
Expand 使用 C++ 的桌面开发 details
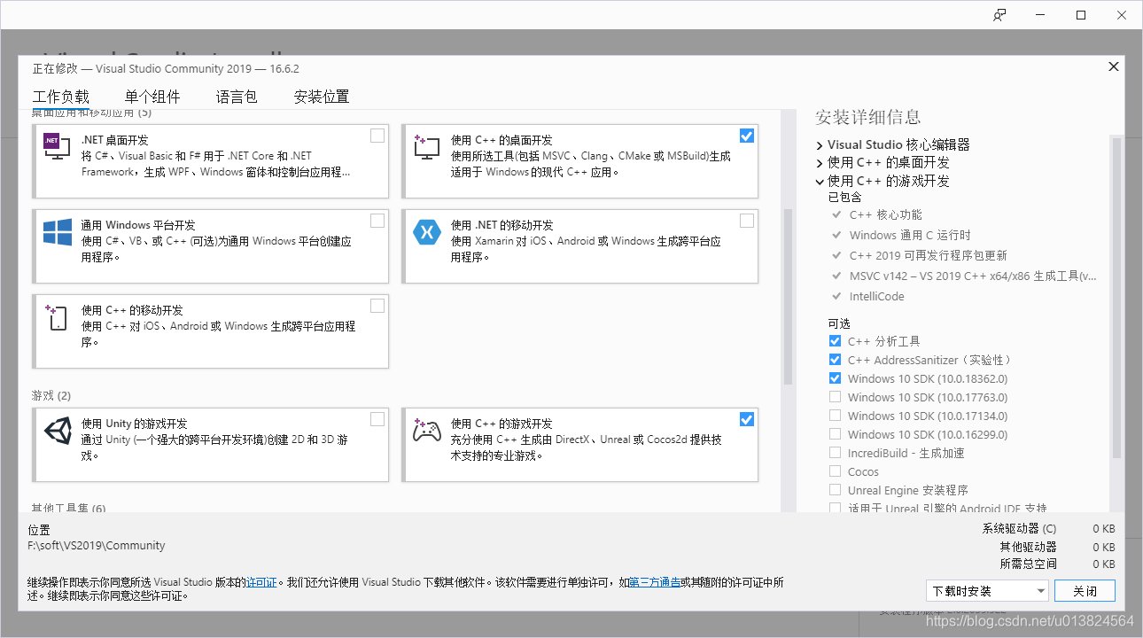(820, 163)
